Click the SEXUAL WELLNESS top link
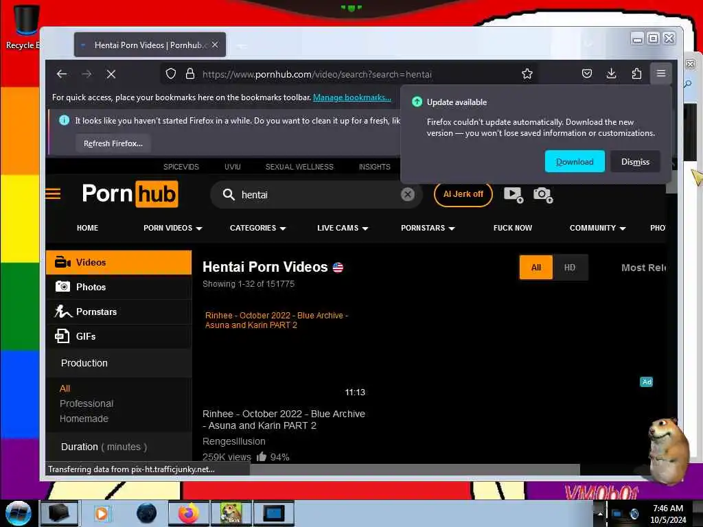703x527 pixels. click(x=299, y=167)
